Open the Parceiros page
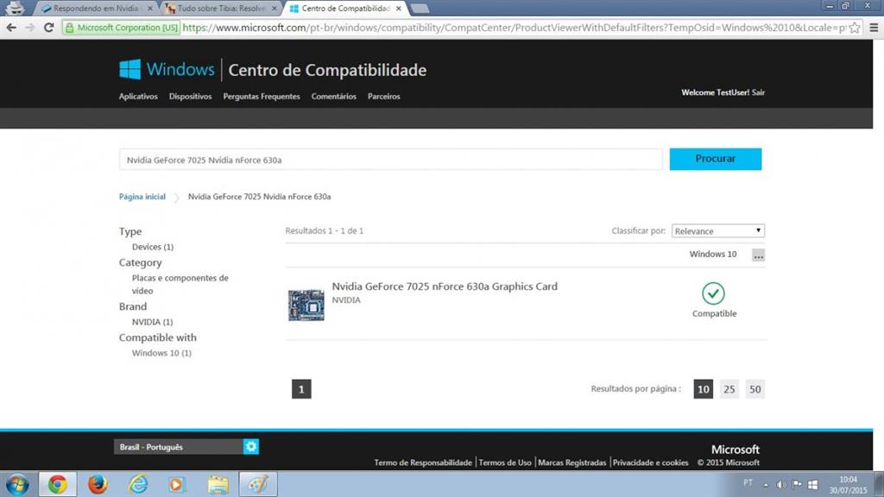884x497 pixels. [384, 97]
